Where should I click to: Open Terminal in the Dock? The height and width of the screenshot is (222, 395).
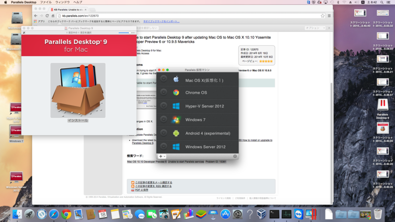275,214
